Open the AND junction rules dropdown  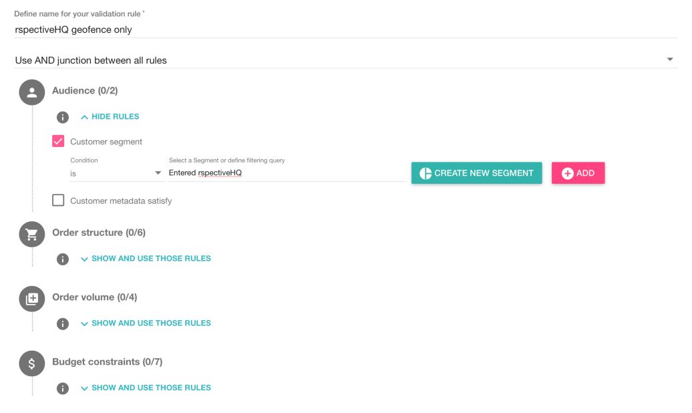click(x=344, y=60)
